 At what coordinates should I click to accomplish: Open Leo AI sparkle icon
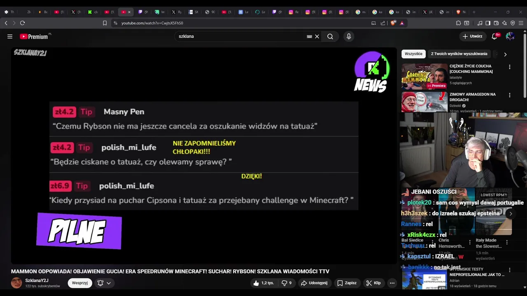[x=504, y=23]
